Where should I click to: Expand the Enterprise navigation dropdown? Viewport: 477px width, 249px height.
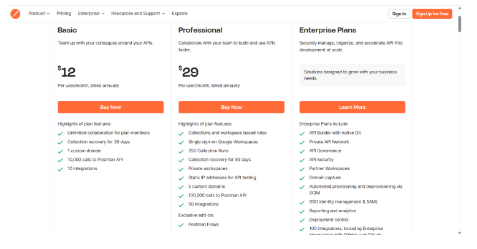91,13
